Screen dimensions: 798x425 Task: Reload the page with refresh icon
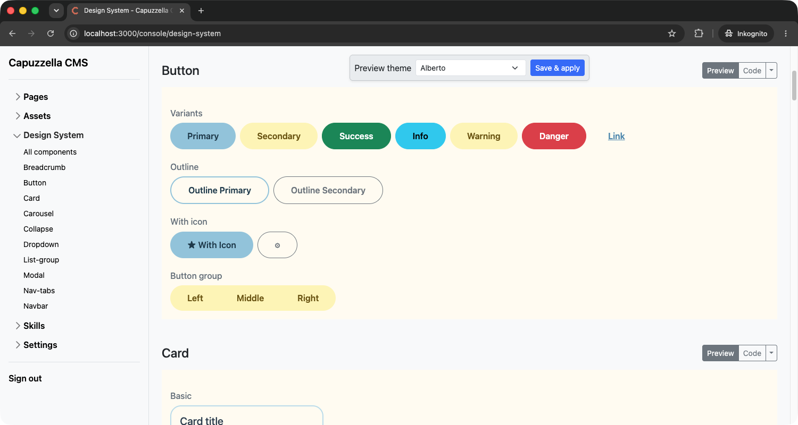51,33
